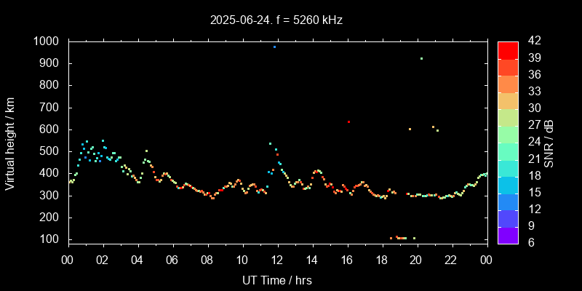The image size is (582, 291).
Task: Click the '22' tick label on time axis
Action: pyautogui.click(x=451, y=260)
